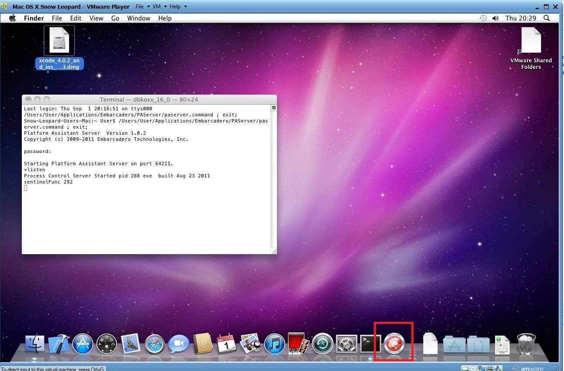Click the red PAServer helmet Dock icon
This screenshot has height=371, width=564.
pos(394,344)
